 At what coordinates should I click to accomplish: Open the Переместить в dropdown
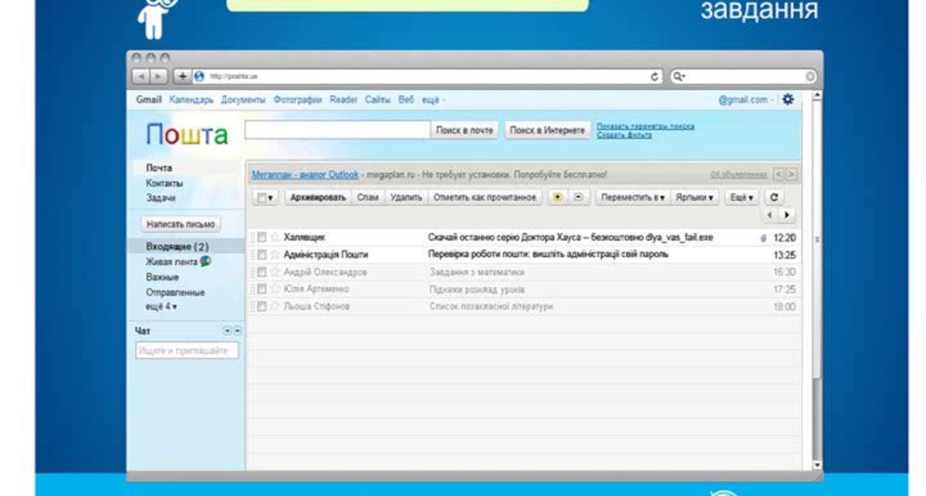tap(632, 197)
